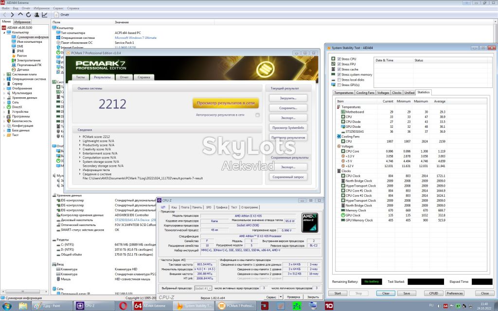Open the graph icon in AIDA64 toolbar
The width and height of the screenshot is (498, 311).
coord(44,15)
